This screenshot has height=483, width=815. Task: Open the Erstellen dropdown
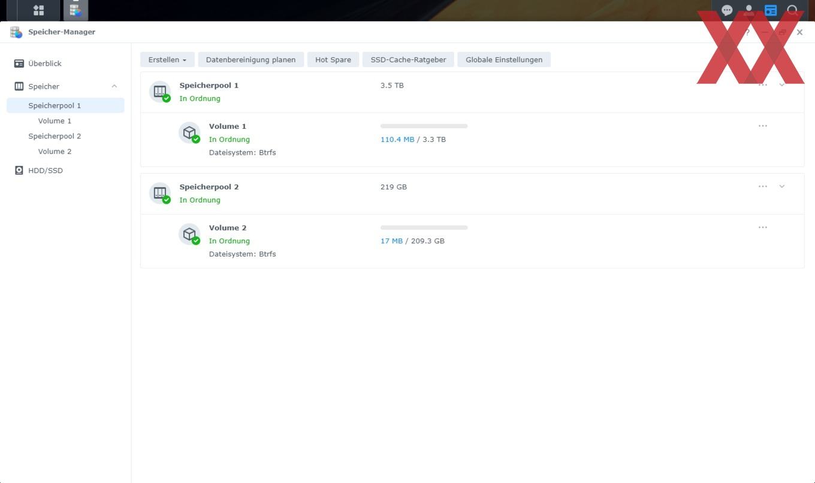click(167, 59)
